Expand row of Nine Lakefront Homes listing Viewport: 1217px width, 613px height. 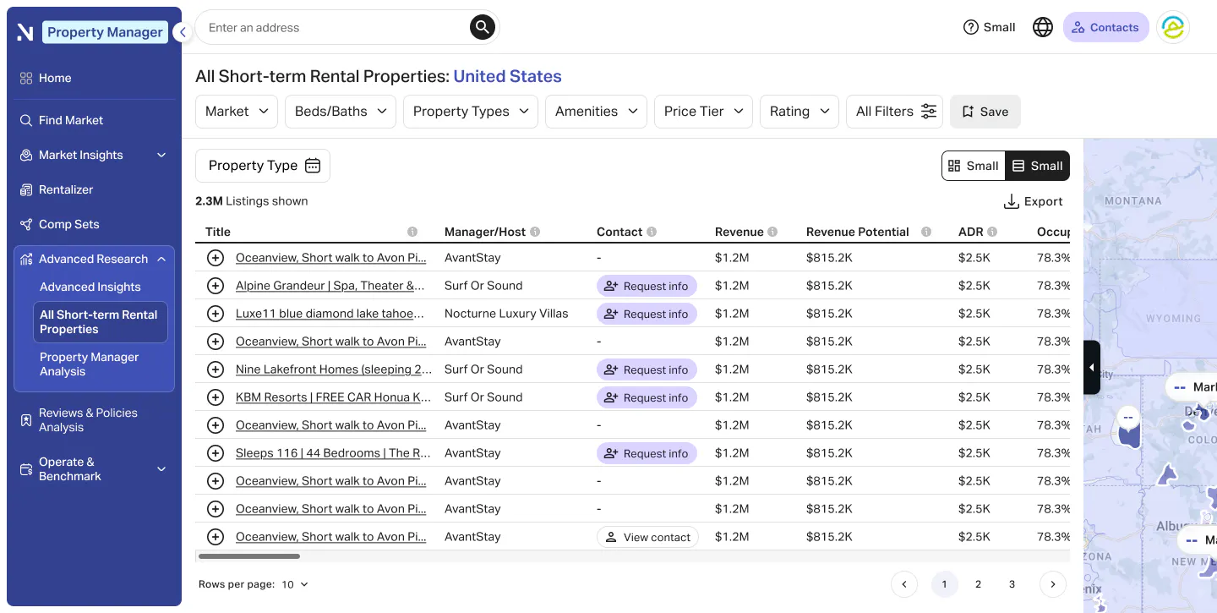(x=216, y=369)
